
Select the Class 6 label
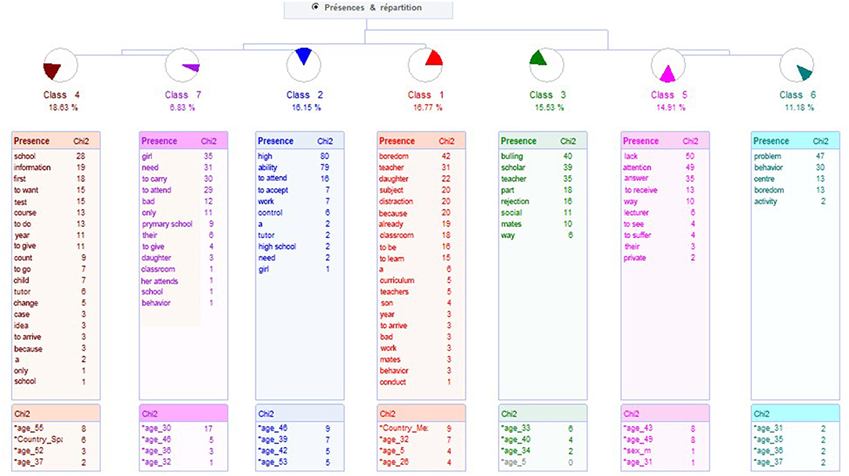tap(797, 95)
